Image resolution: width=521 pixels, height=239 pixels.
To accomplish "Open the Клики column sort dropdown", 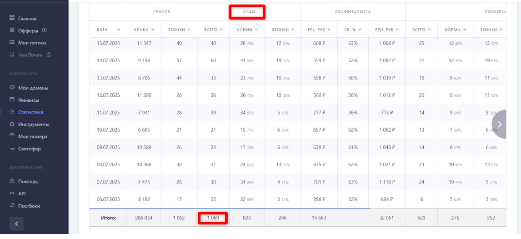I will coord(153,30).
